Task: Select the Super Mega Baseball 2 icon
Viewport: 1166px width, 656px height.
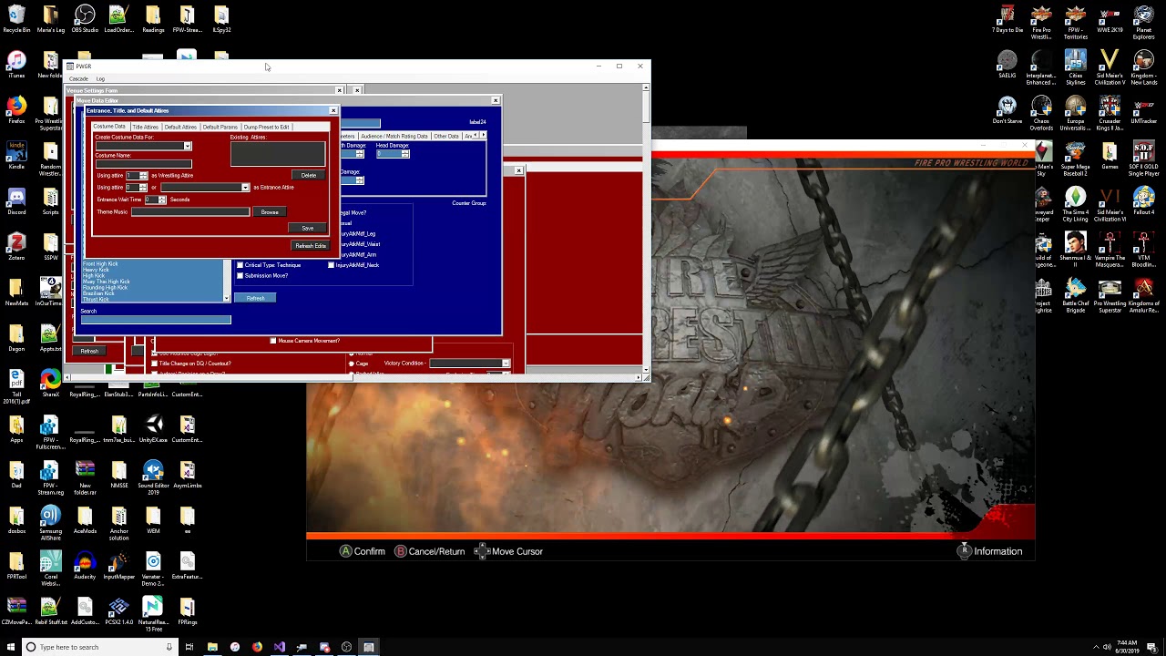Action: (x=1075, y=159)
